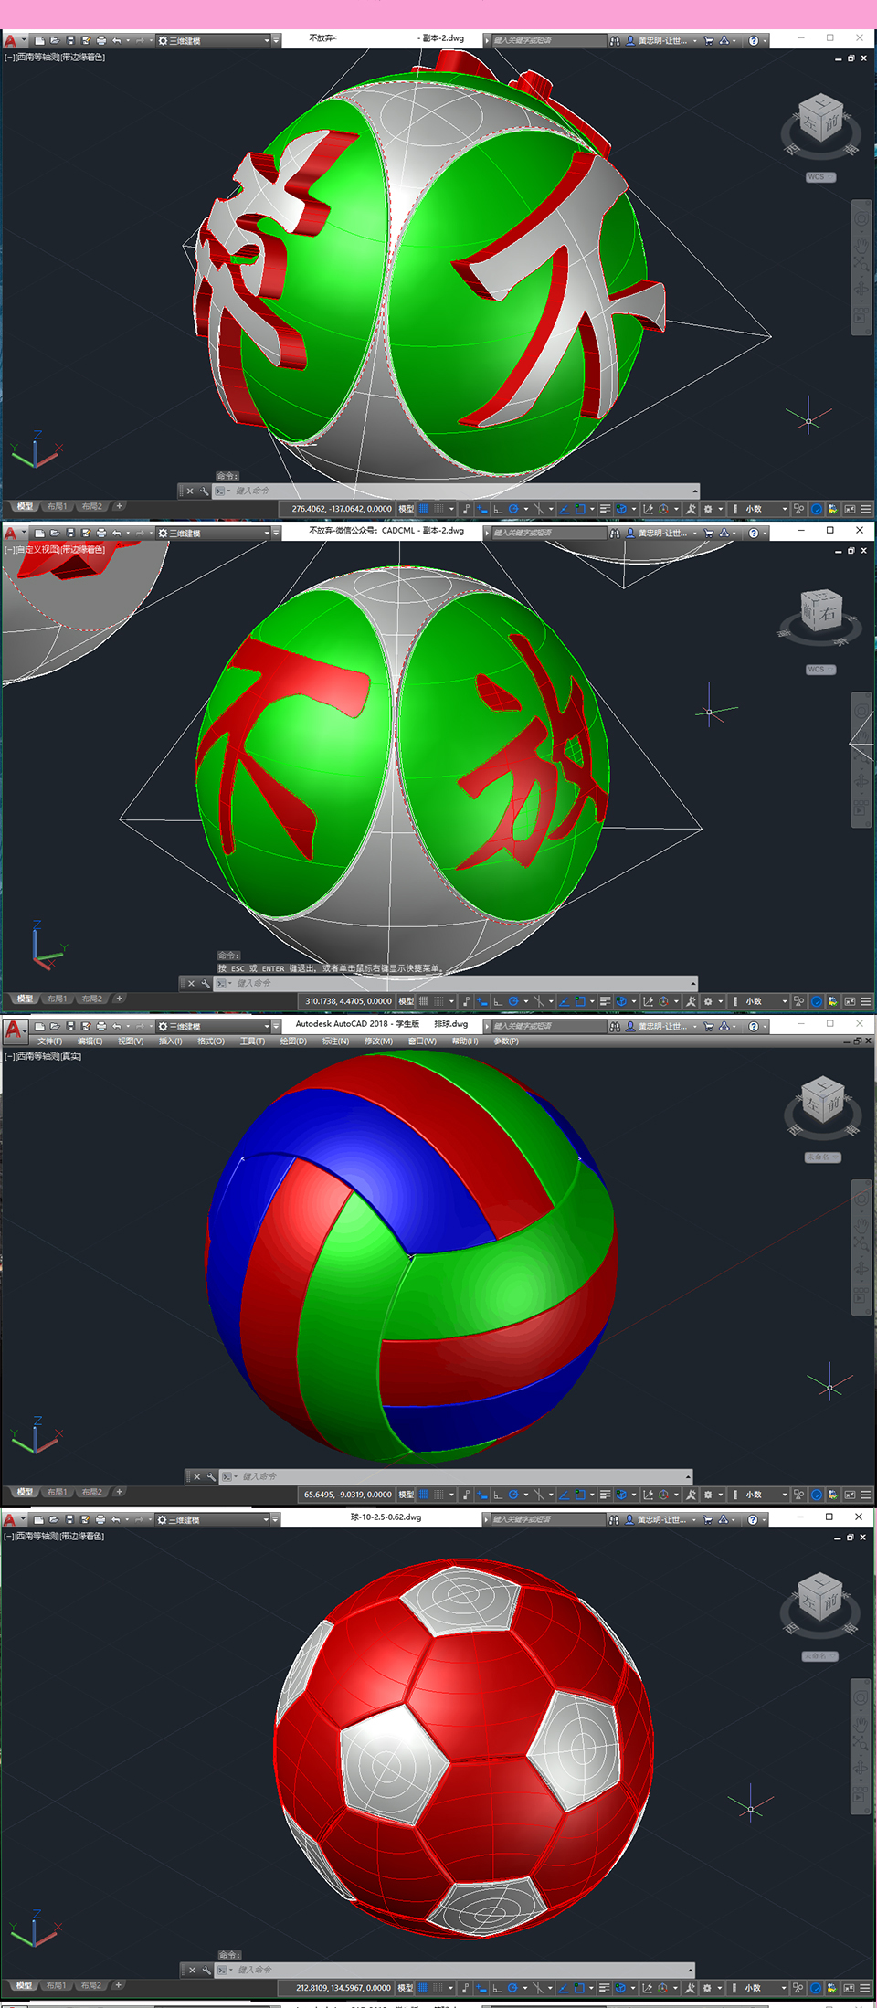Click 右 face of ViewCube in CADCML window
877x2008 pixels.
(x=828, y=614)
